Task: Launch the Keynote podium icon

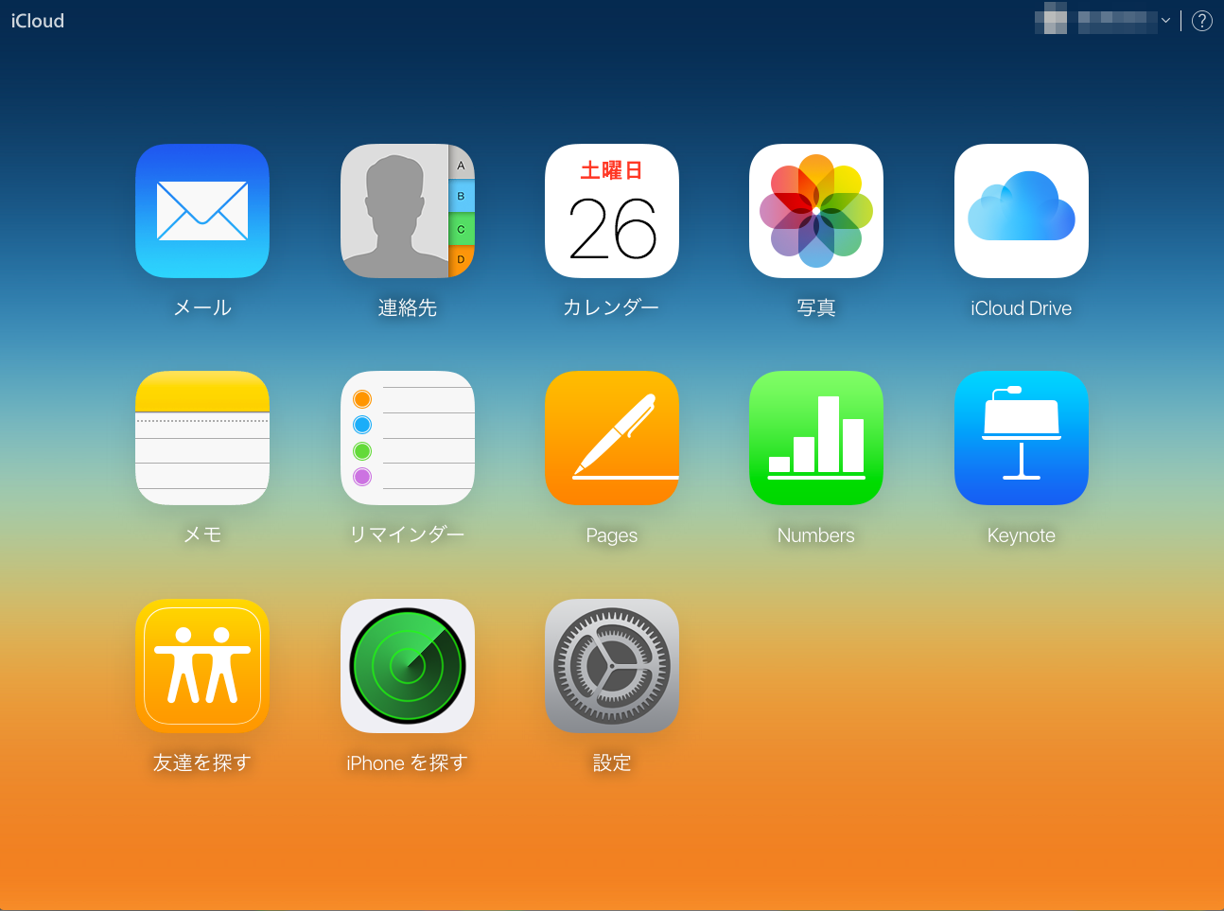Action: [1022, 438]
